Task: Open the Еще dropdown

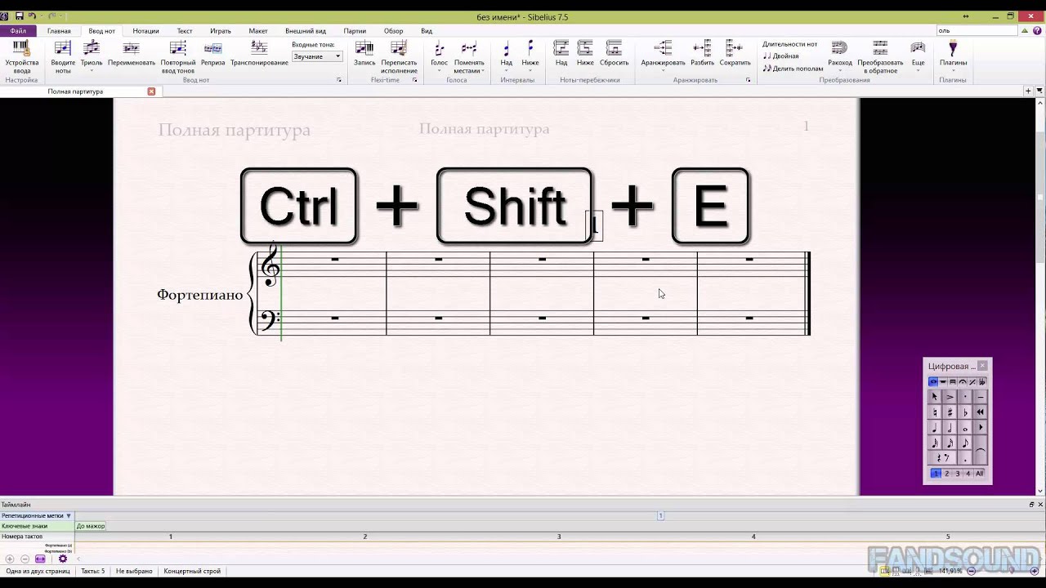Action: click(x=919, y=70)
